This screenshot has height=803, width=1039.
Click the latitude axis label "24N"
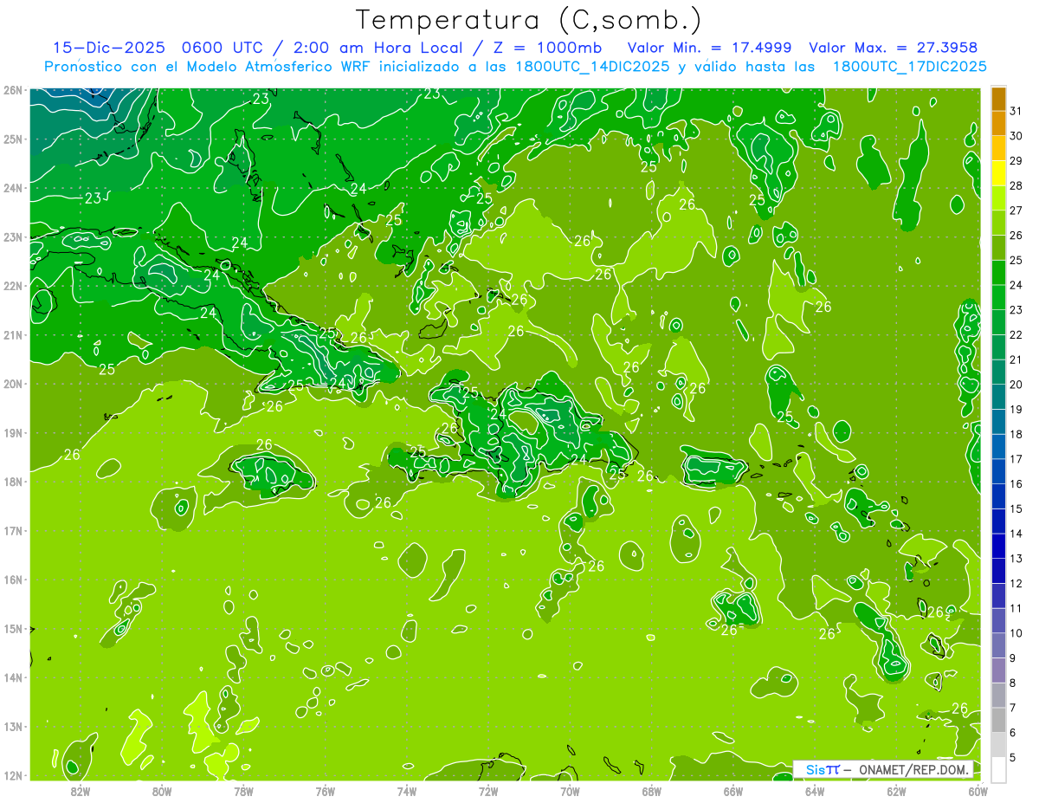[12, 188]
